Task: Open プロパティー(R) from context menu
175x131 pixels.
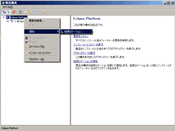Action: tap(42, 59)
